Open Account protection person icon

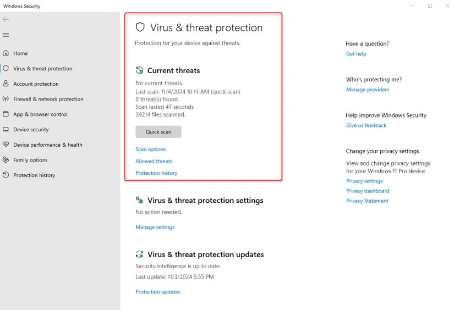6,84
